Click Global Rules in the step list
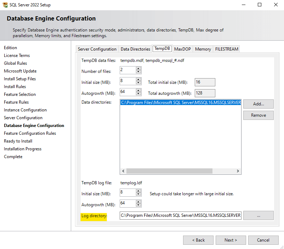The height and width of the screenshot is (249, 284). (x=15, y=63)
